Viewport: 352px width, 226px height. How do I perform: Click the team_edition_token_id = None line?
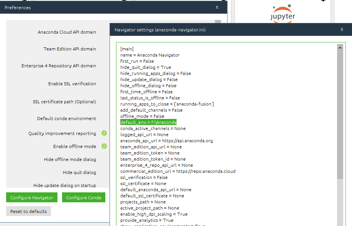tap(153, 159)
